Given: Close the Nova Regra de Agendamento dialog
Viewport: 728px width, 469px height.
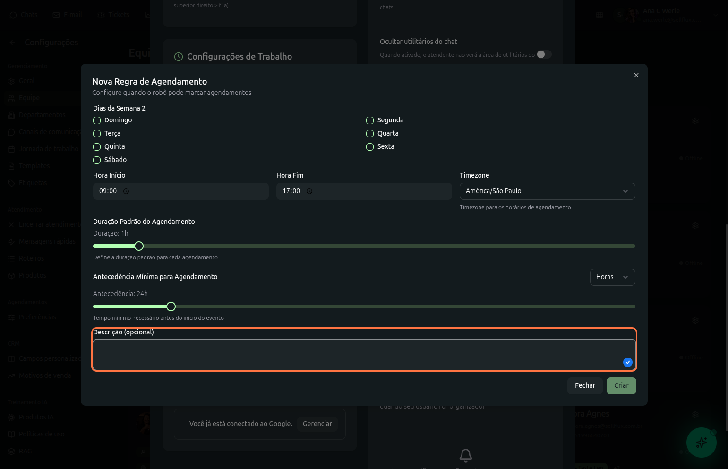Looking at the screenshot, I should pyautogui.click(x=636, y=75).
